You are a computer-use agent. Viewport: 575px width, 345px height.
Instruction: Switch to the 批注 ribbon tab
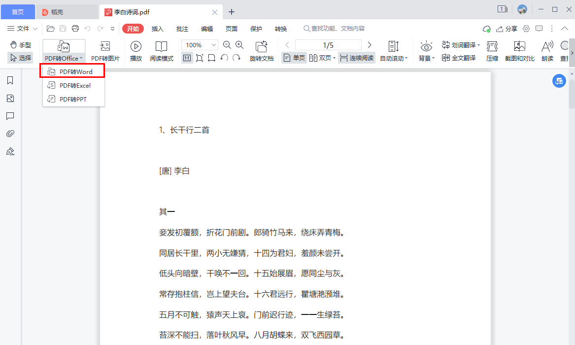[x=182, y=29]
